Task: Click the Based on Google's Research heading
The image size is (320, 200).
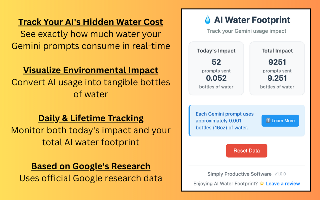Action: (91, 166)
